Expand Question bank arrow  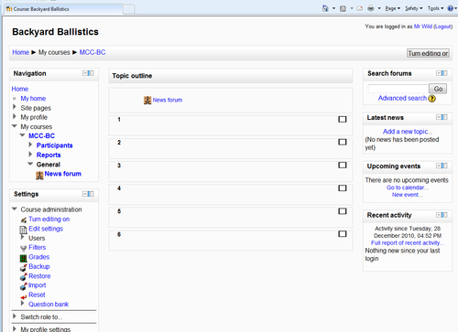[x=22, y=304]
